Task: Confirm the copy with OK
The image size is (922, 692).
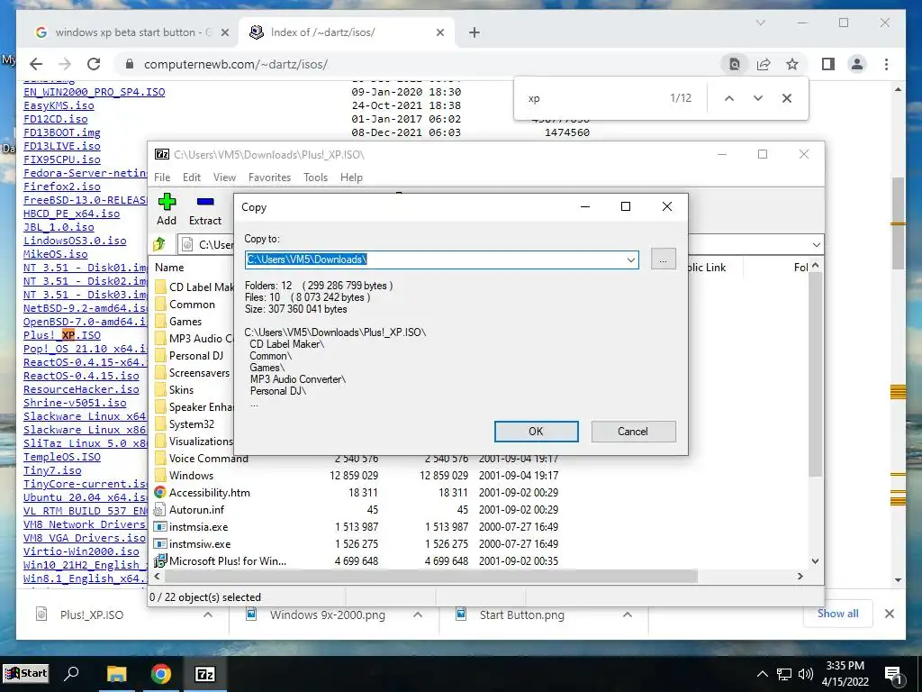Action: pyautogui.click(x=536, y=432)
